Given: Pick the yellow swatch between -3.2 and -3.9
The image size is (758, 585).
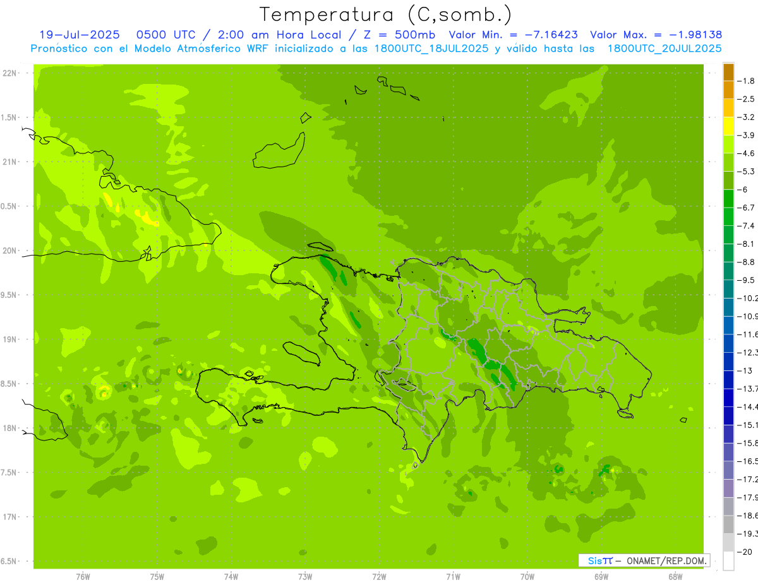Looking at the screenshot, I should click(728, 126).
